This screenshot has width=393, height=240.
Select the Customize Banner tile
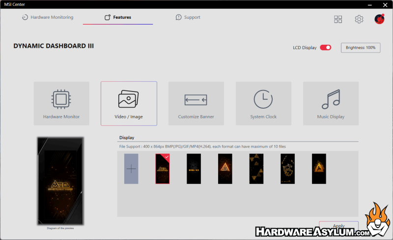(x=196, y=103)
